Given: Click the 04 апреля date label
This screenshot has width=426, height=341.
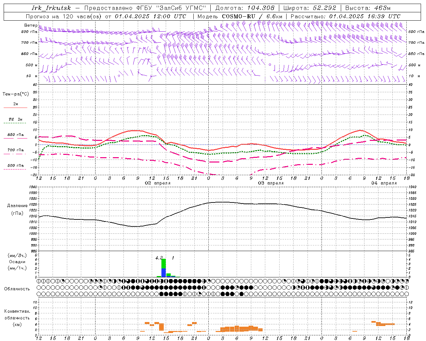Looking at the screenshot, I should point(384,183).
